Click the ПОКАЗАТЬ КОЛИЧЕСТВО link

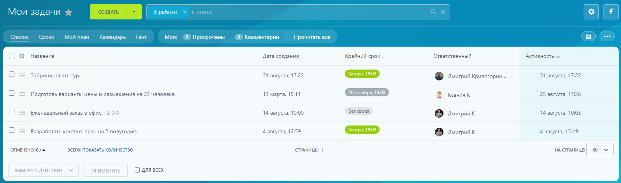tap(108, 150)
